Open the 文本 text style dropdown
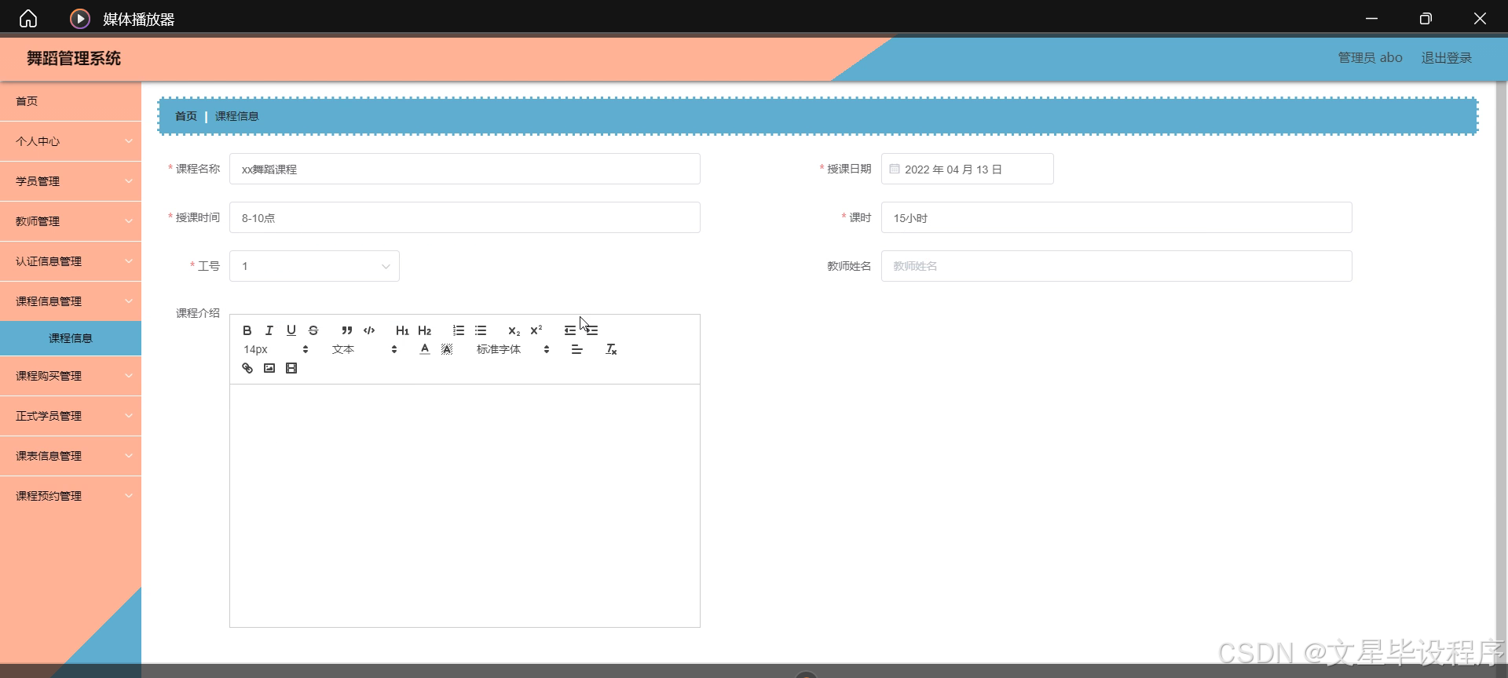This screenshot has height=678, width=1508. pos(364,349)
